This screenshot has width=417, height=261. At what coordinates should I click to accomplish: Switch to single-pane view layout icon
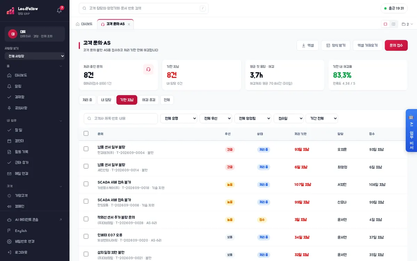pyautogui.click(x=385, y=24)
